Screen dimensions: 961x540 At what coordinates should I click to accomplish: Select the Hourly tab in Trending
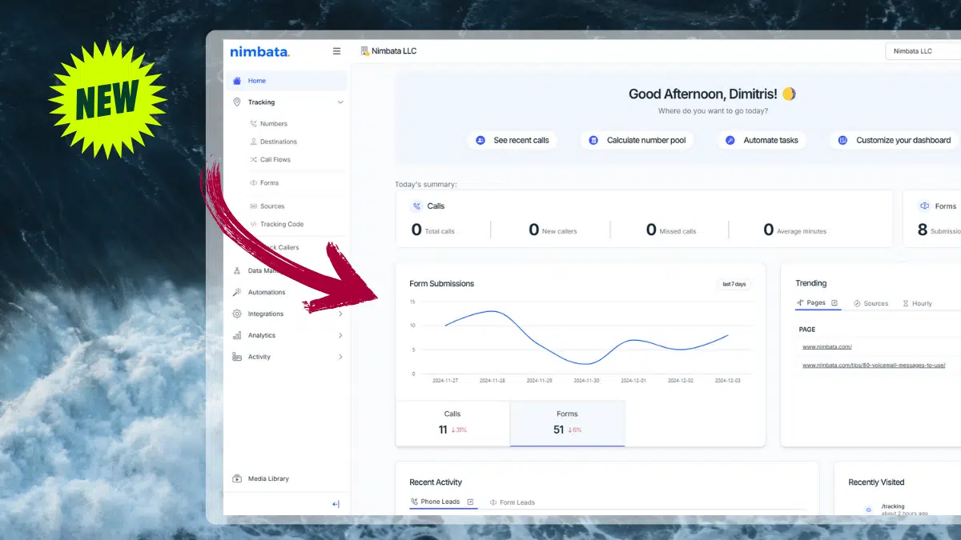[x=917, y=304]
